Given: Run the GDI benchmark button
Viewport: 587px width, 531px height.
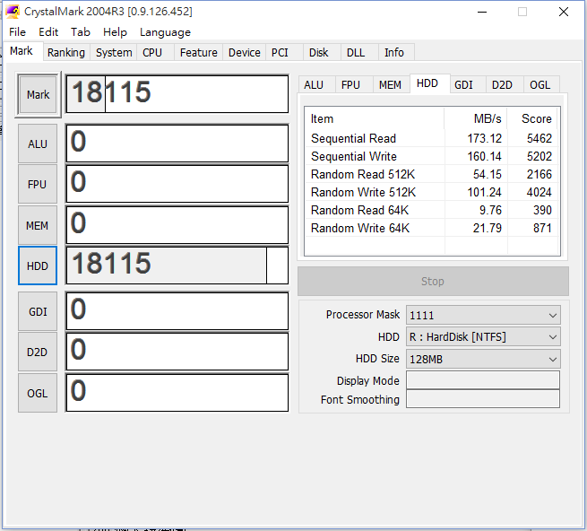Looking at the screenshot, I should (38, 312).
